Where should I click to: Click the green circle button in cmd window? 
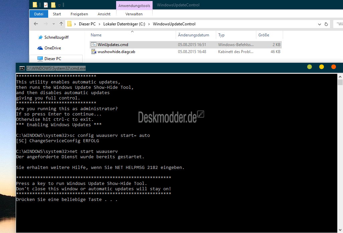click(x=310, y=67)
